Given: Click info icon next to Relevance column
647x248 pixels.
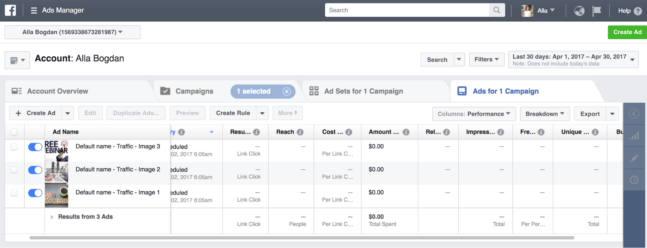Looking at the screenshot, I should point(446,132).
